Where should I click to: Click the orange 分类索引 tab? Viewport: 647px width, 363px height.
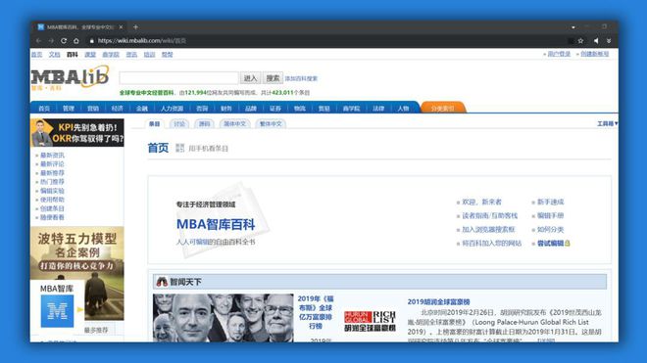443,109
